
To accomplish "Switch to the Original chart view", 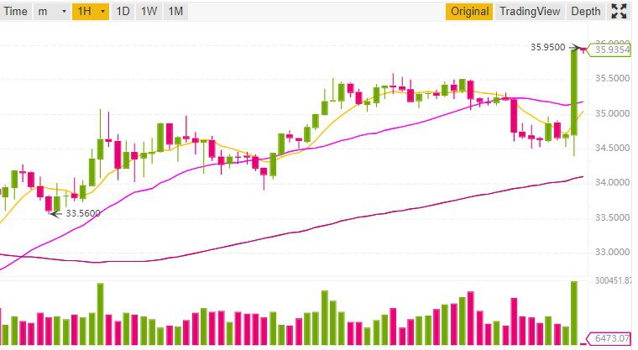I will point(469,12).
